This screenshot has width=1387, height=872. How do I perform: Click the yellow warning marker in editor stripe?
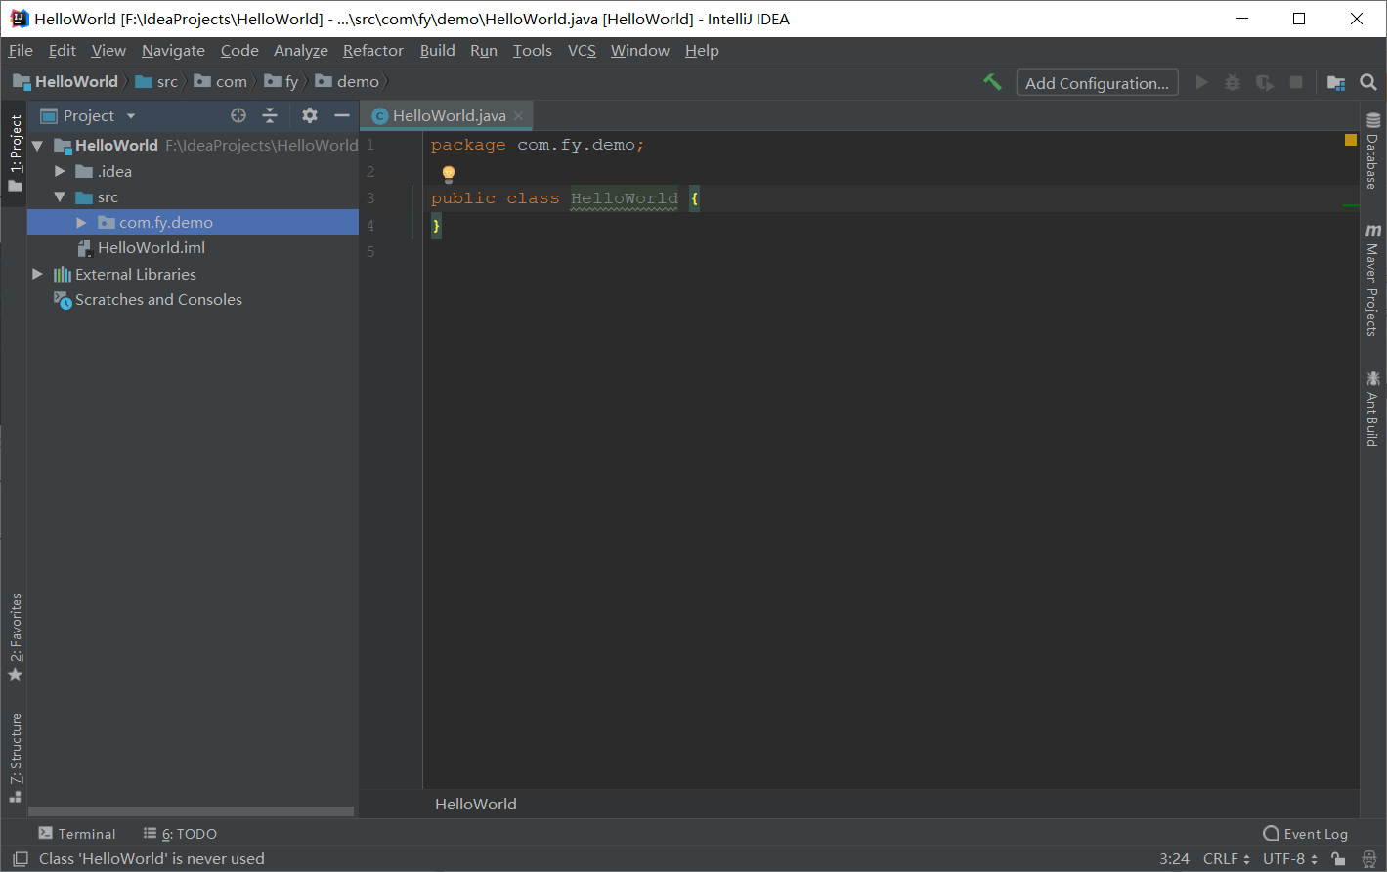coord(1351,140)
